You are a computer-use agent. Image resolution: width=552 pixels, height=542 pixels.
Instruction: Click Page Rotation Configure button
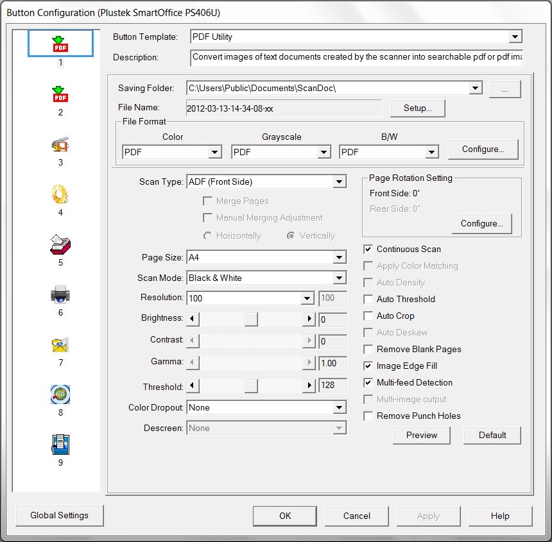tap(481, 223)
